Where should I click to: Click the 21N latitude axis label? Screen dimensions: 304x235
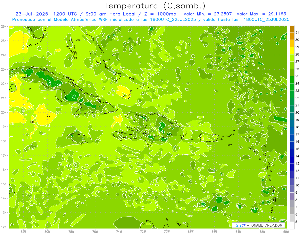[4, 98]
